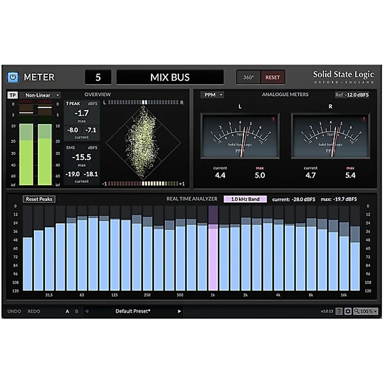Switch to preset slot A
This screenshot has width=383, height=383.
coord(68,311)
